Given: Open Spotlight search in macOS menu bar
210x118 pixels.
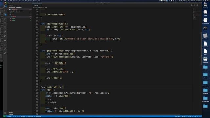Looking at the screenshot, I should click(x=203, y=1).
